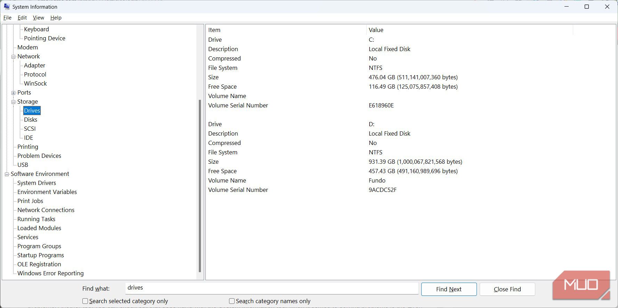This screenshot has width=618, height=308.
Task: Enable Search category names only checkbox
Action: pos(232,301)
